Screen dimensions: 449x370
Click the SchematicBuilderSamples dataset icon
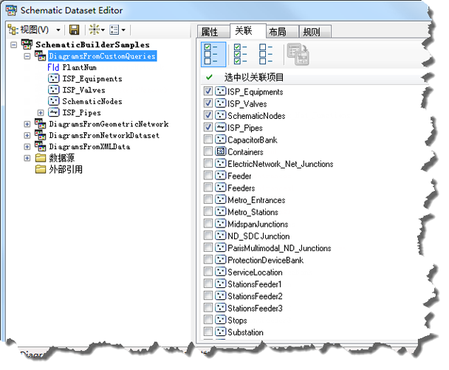27,44
